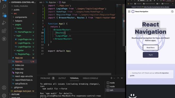Image resolution: width=175 pixels, height=98 pixels.
Task: Open react-app-env.d.ts file
Action: [x=24, y=76]
